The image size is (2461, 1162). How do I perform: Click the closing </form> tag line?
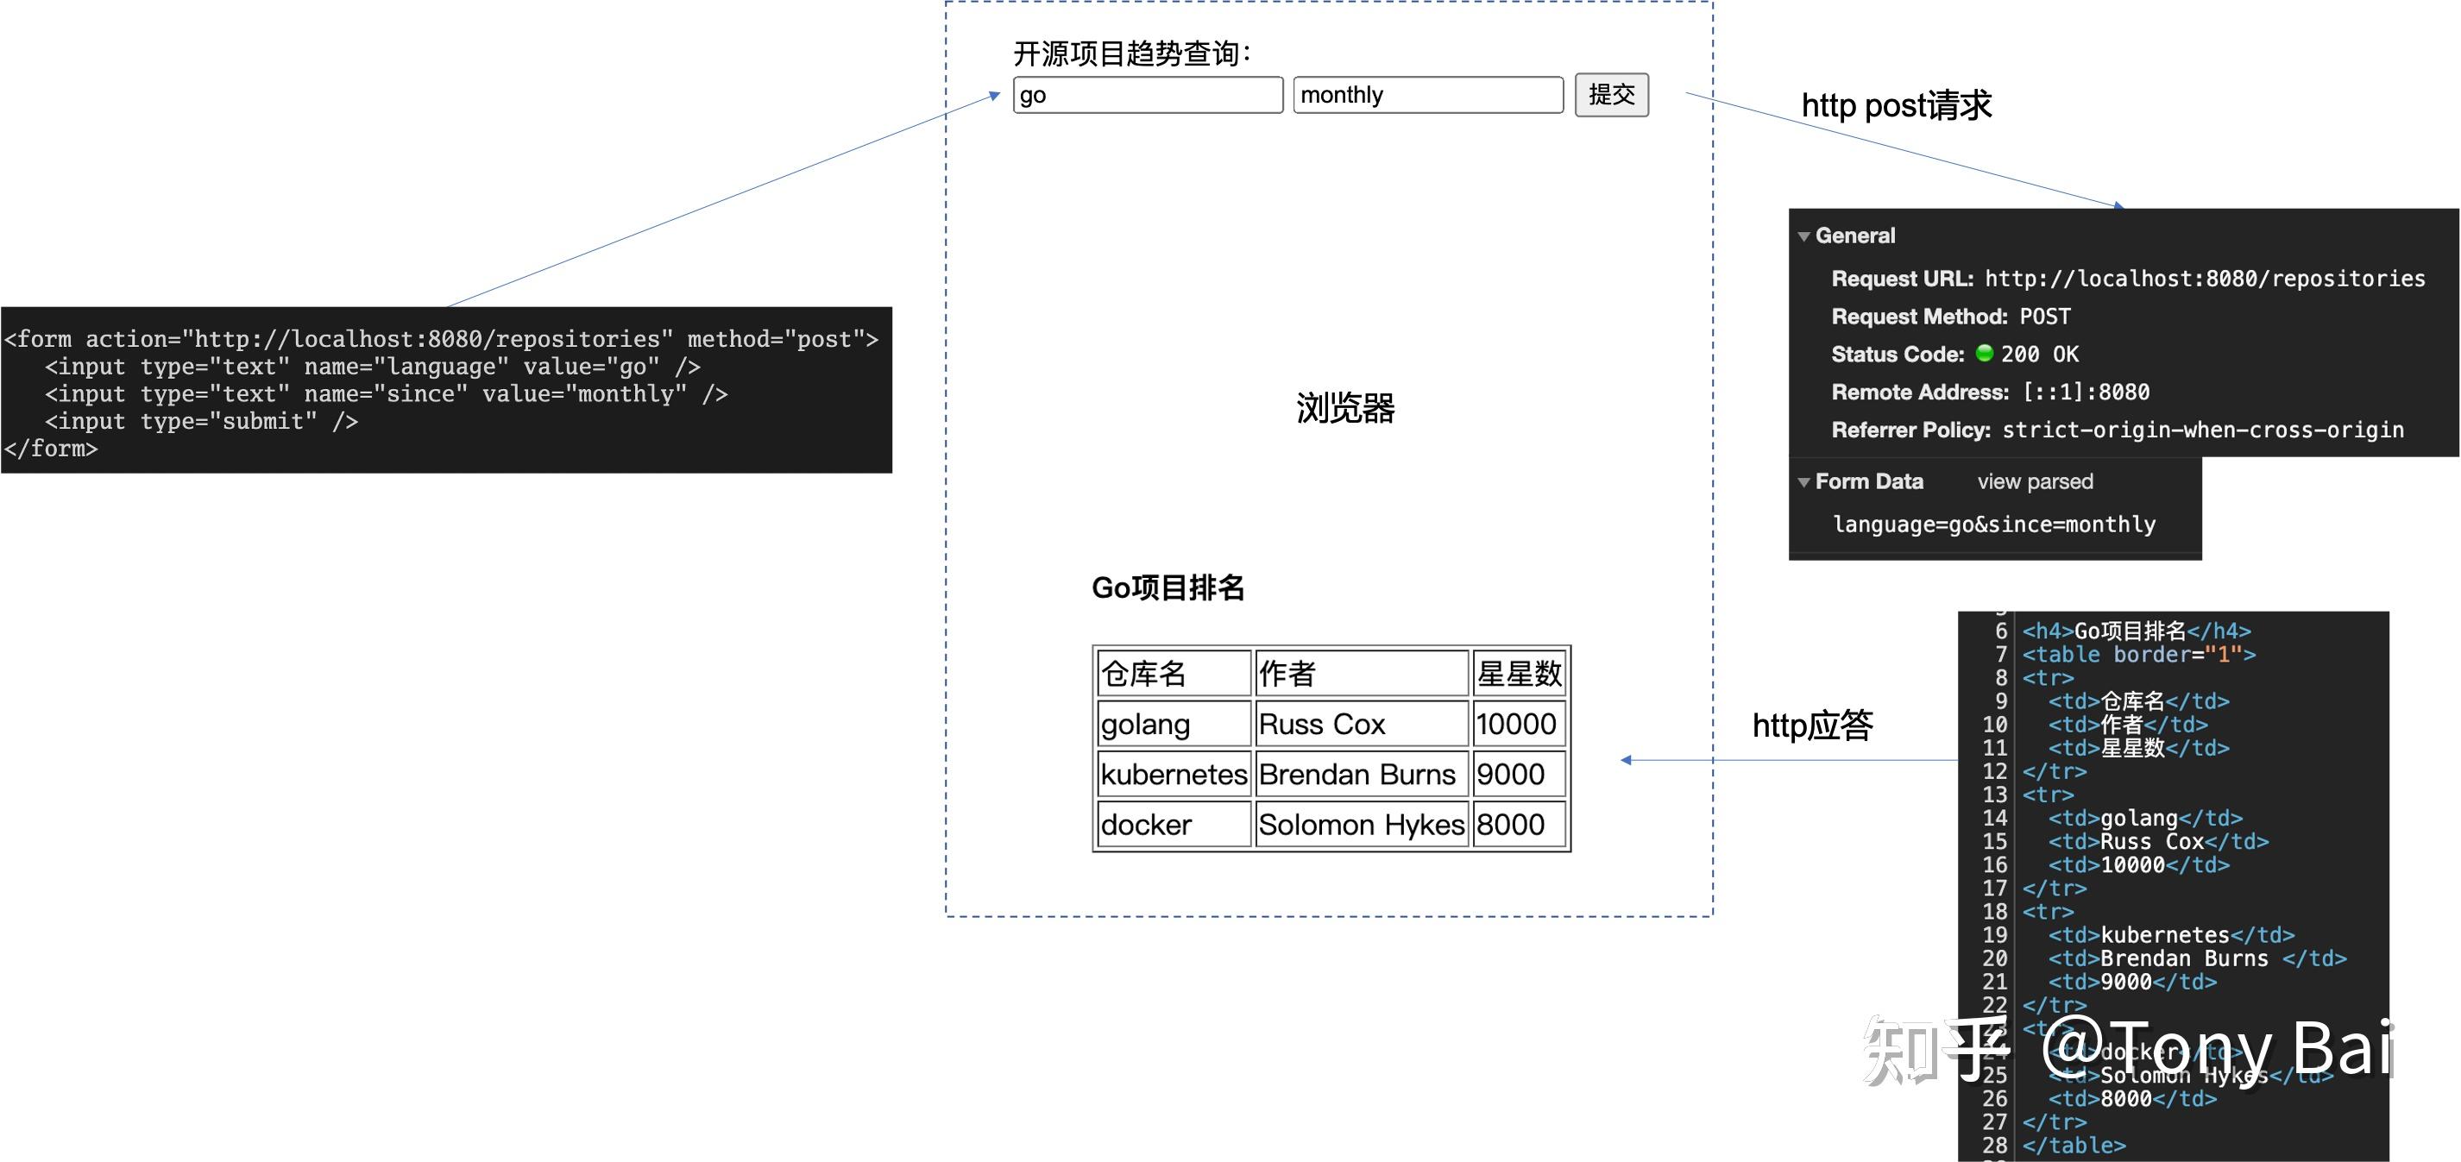click(51, 449)
